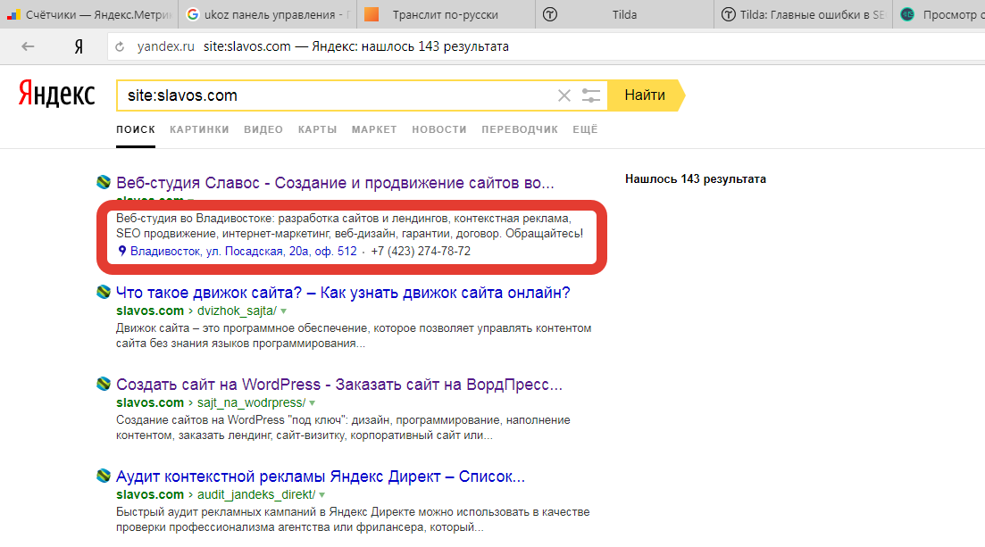Click the sajt_na_wodrpress/ URL path
The image size is (985, 547).
(x=251, y=402)
